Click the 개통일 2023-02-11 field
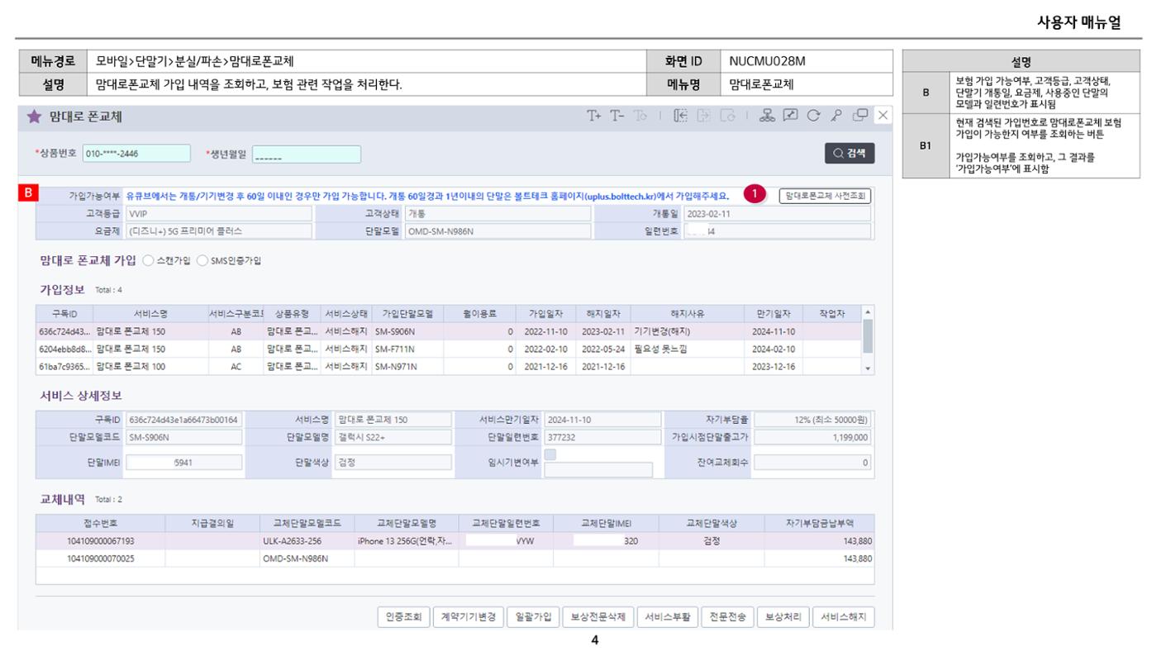The height and width of the screenshot is (651, 1157). point(778,214)
